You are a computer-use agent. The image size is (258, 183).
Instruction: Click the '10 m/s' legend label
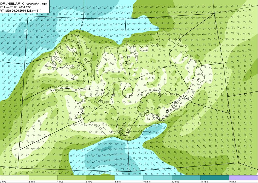pos(147,182)
